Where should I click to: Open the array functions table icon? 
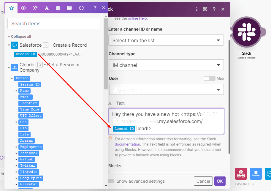(69, 8)
